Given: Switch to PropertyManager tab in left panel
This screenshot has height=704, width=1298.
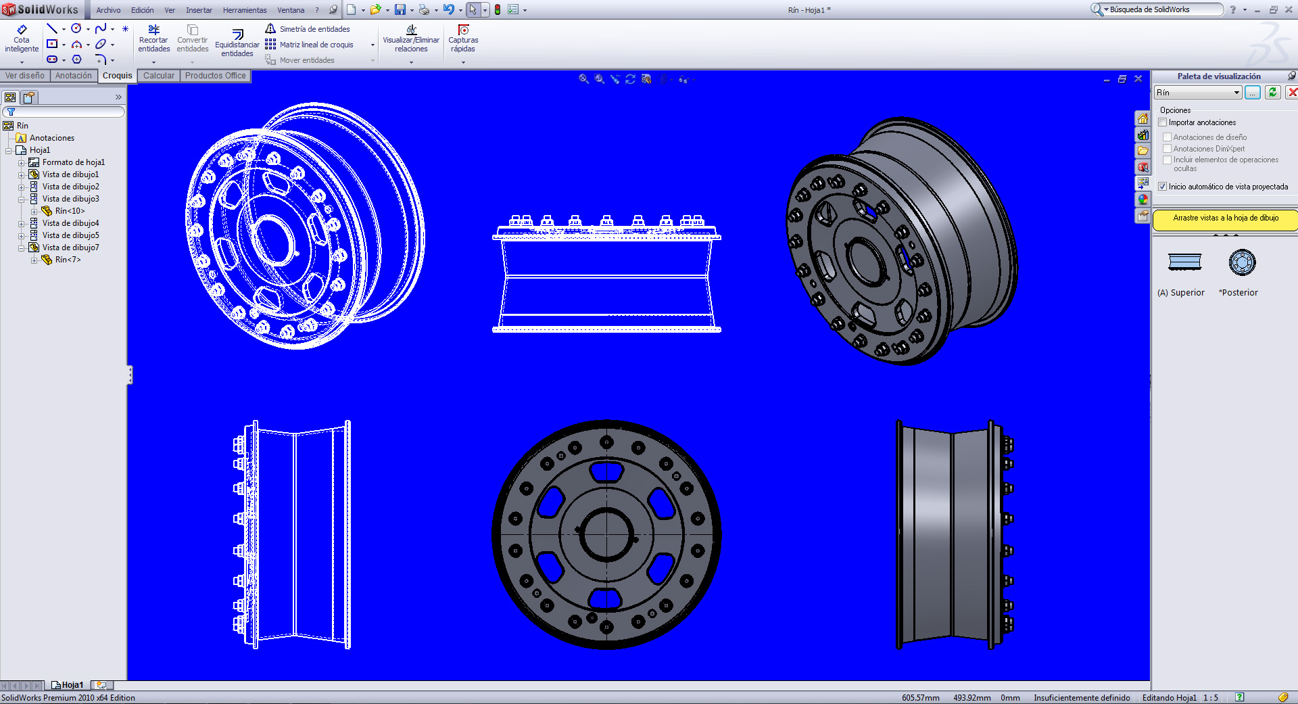Looking at the screenshot, I should click(x=29, y=97).
